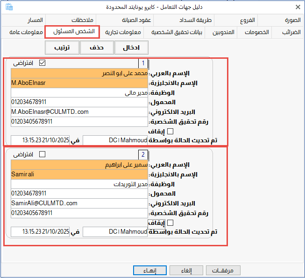Image resolution: width=305 pixels, height=278 pixels.
Task: Switch to the المندوبين tab
Action: pyautogui.click(x=222, y=32)
